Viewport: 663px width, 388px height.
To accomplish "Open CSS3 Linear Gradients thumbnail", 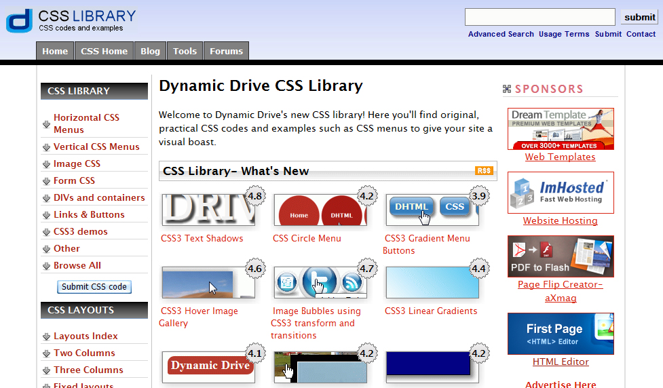I will (x=432, y=282).
